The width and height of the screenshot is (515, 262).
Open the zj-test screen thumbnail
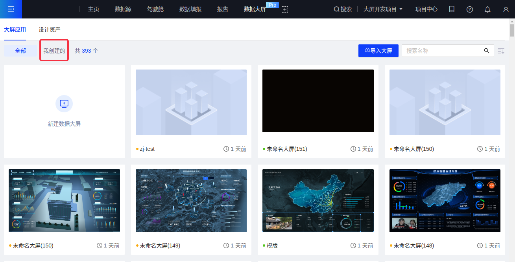click(x=191, y=103)
